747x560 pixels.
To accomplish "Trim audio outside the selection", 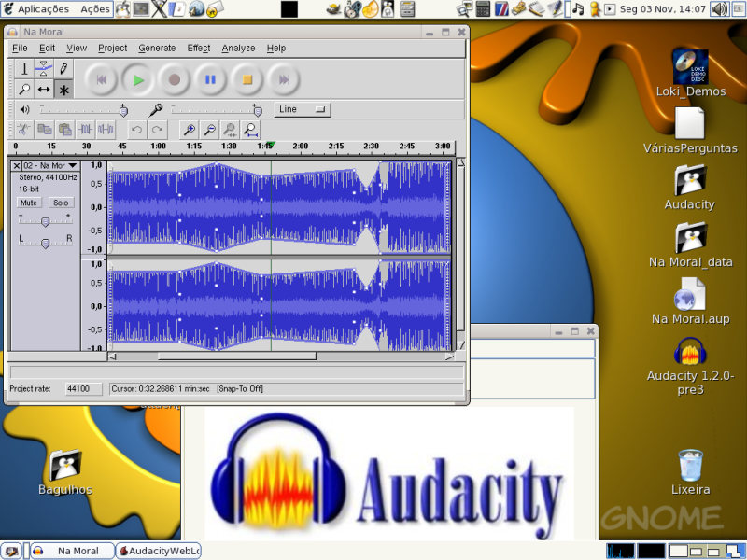I will (85, 130).
